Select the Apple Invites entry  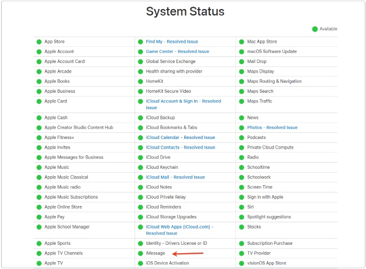click(57, 147)
